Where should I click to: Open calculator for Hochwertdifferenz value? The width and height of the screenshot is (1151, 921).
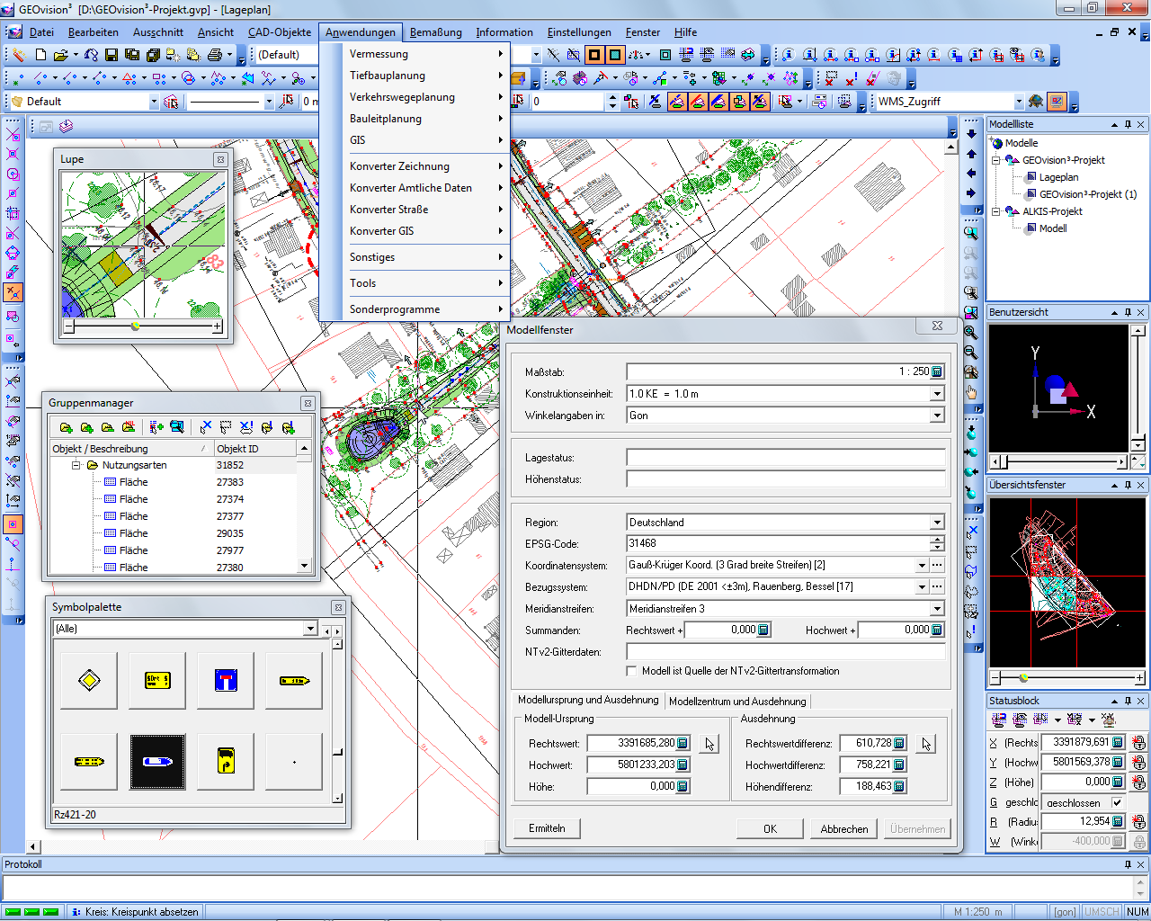899,765
